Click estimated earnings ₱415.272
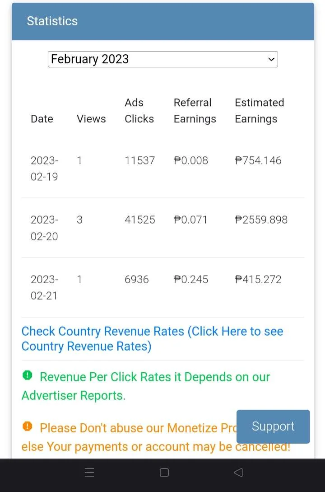 coord(258,279)
